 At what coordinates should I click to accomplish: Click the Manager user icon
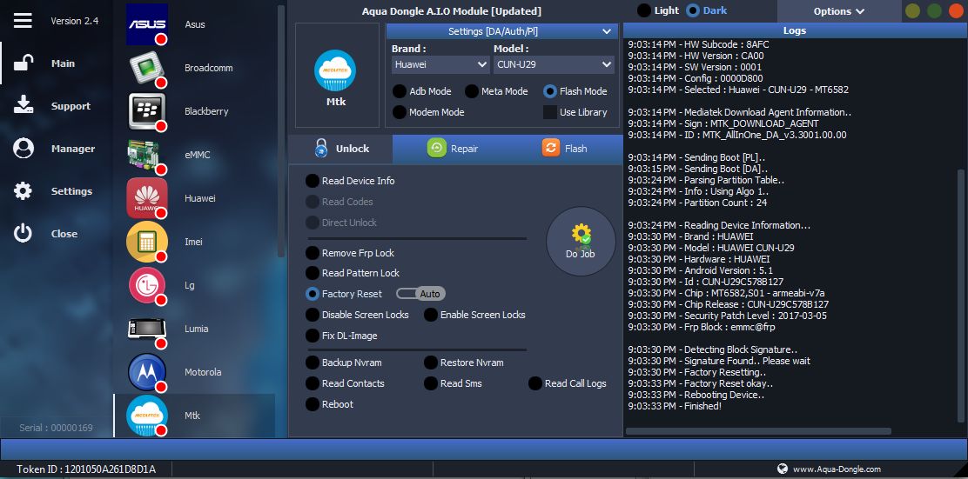[24, 149]
